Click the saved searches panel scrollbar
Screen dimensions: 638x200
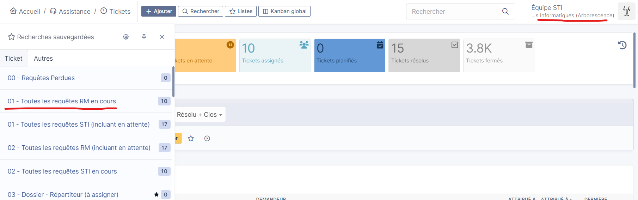(x=173, y=82)
